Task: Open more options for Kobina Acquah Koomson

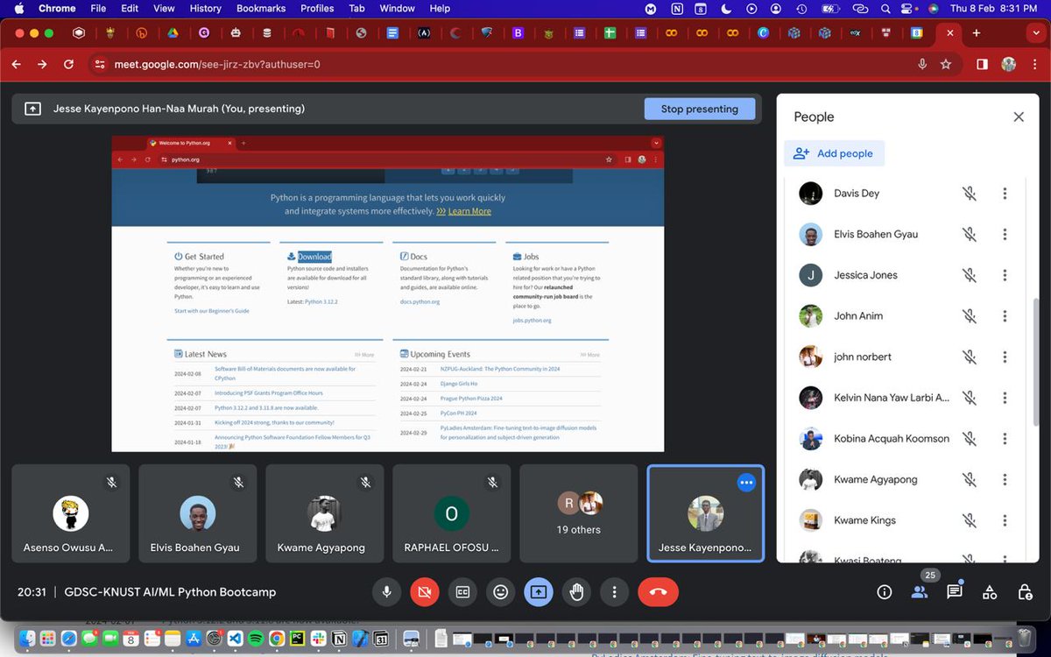Action: click(1005, 438)
